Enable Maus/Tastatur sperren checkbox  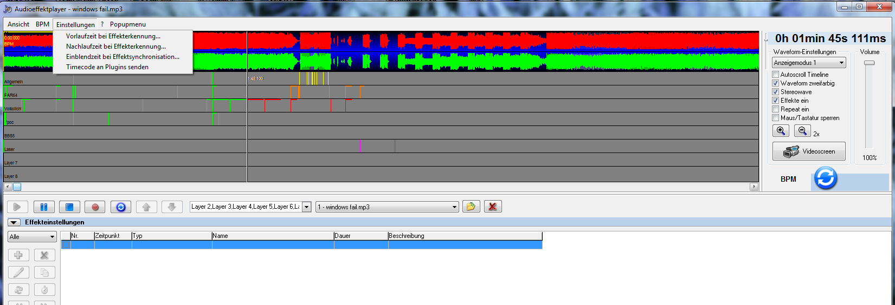pos(776,118)
